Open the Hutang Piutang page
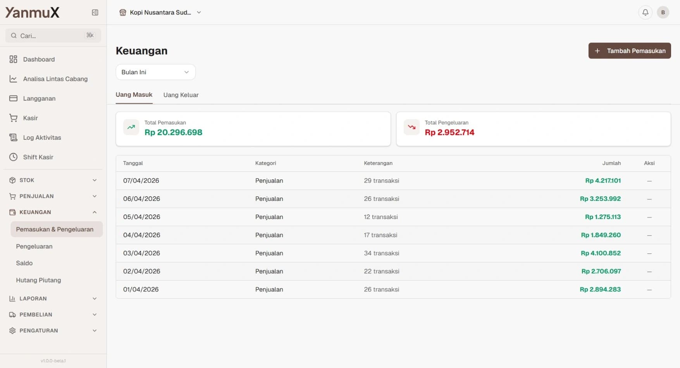Image resolution: width=680 pixels, height=368 pixels. coord(38,280)
